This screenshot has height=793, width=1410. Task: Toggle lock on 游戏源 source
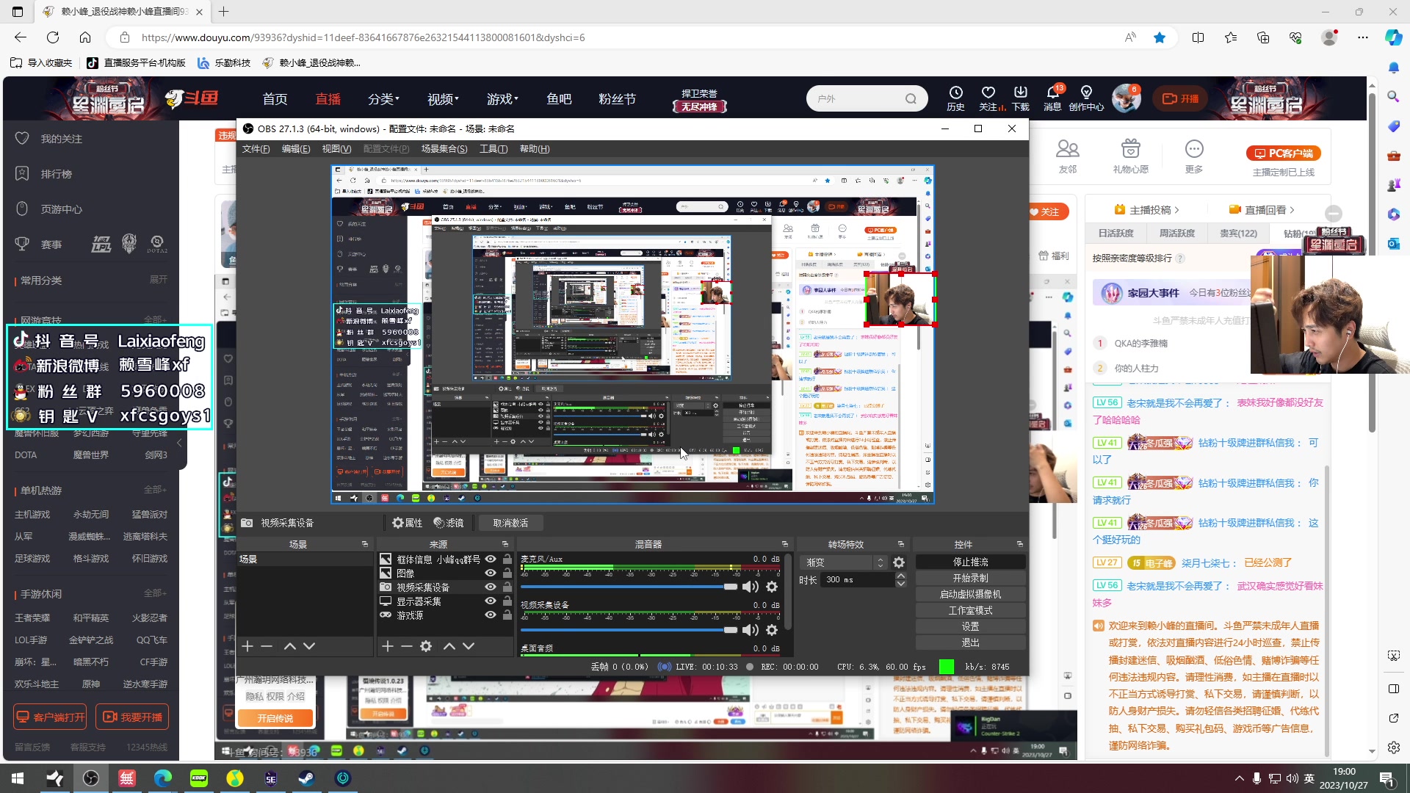pos(507,615)
